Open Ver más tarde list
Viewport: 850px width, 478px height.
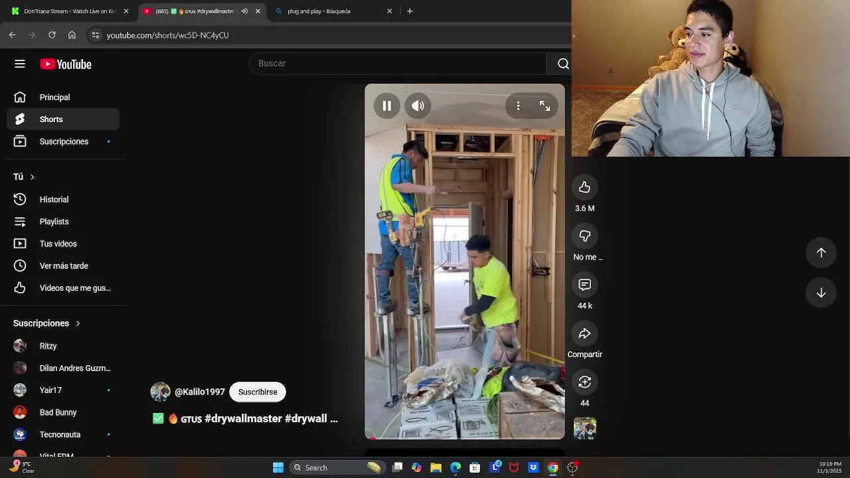click(63, 266)
